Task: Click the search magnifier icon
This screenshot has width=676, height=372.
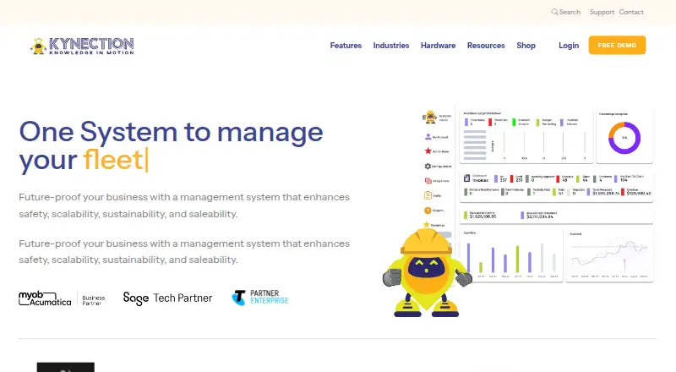Action: coord(554,12)
